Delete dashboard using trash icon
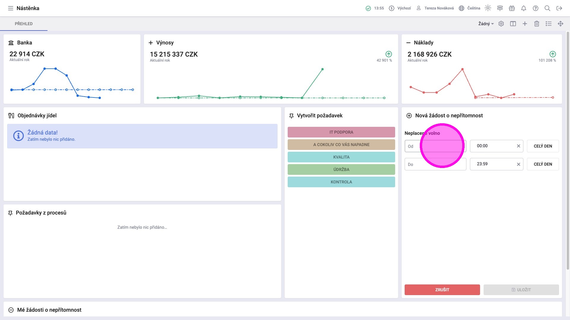 [x=537, y=24]
